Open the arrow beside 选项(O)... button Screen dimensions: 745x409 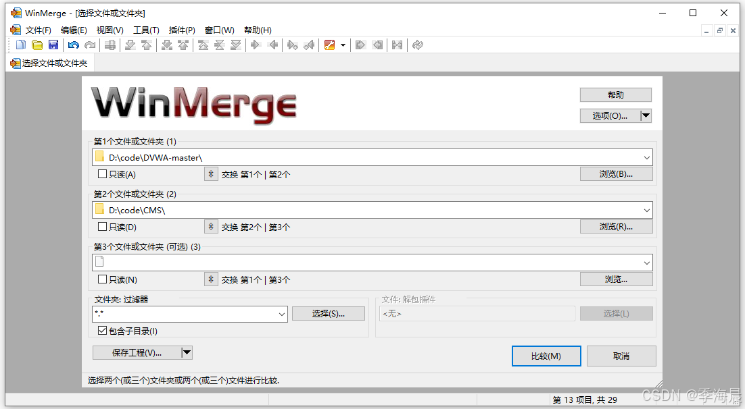point(646,116)
